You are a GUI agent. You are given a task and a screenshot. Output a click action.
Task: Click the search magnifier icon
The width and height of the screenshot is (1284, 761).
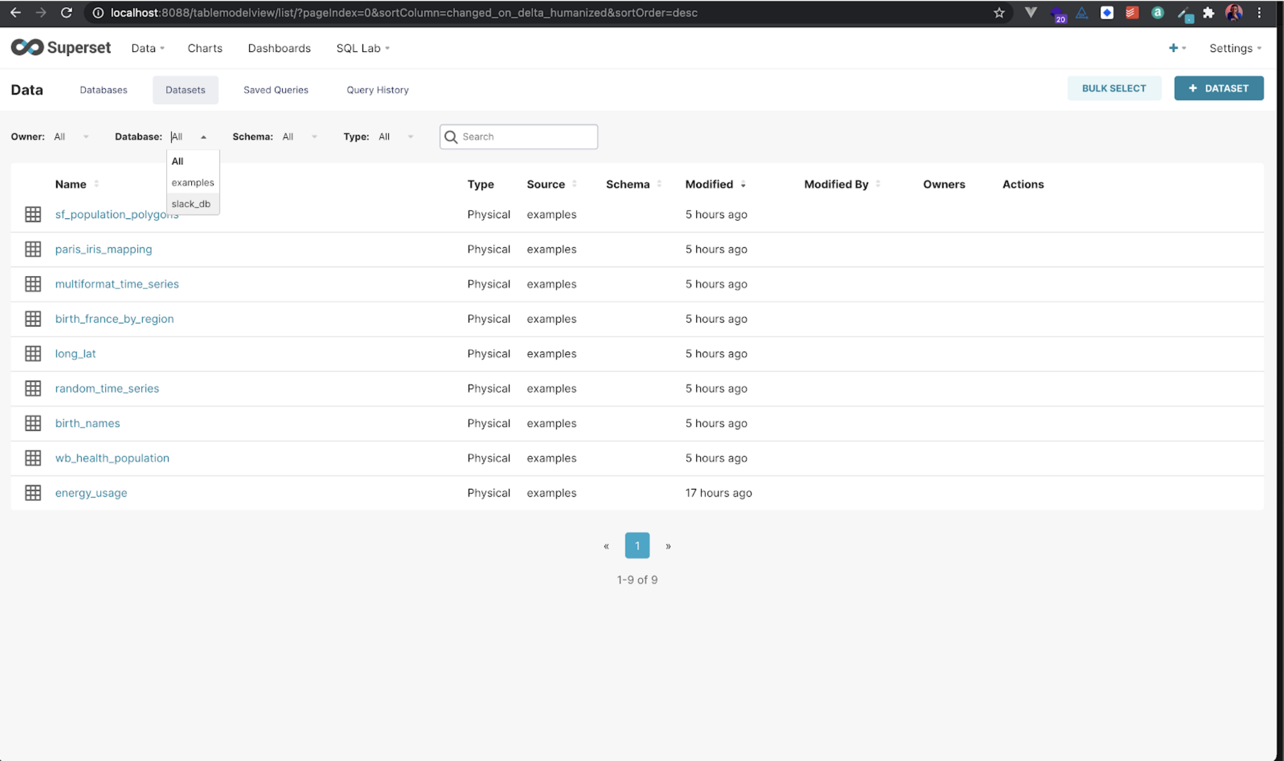[x=451, y=137]
